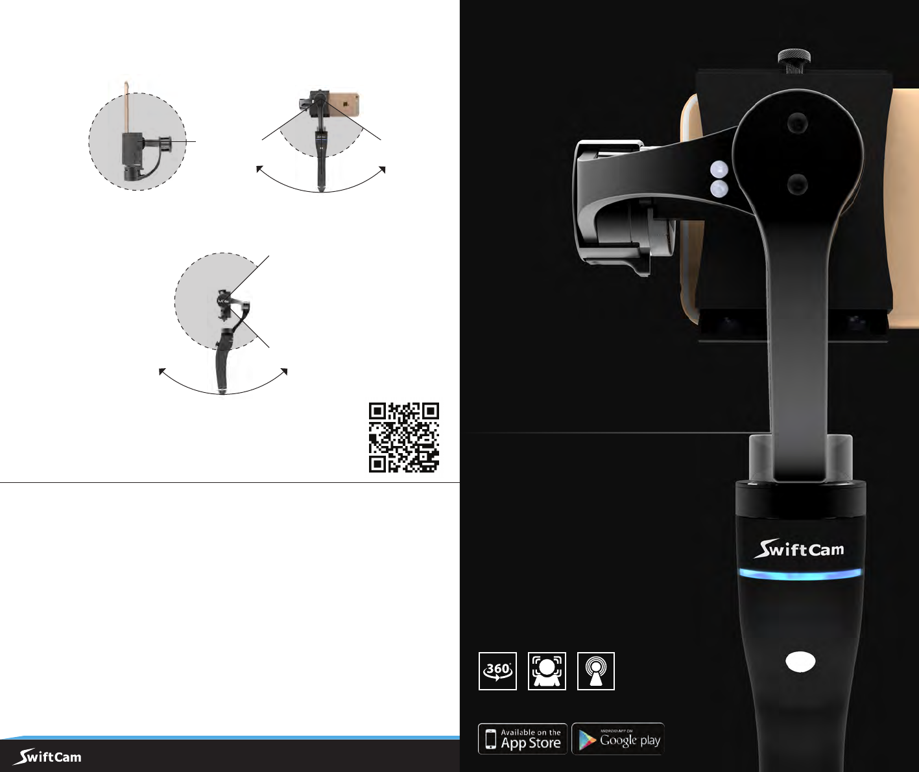Click the SwiftCam logo on the gimbal handle
The width and height of the screenshot is (919, 772).
[799, 548]
